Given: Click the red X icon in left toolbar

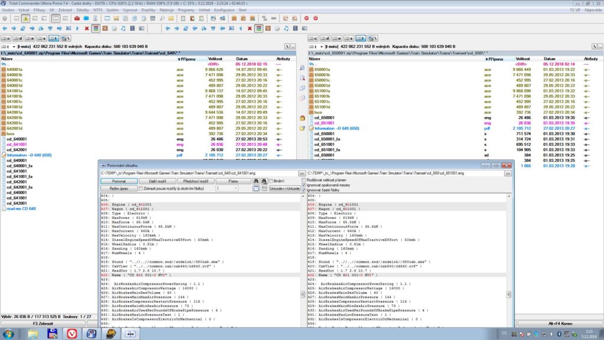Looking at the screenshot, I should [x=87, y=28].
